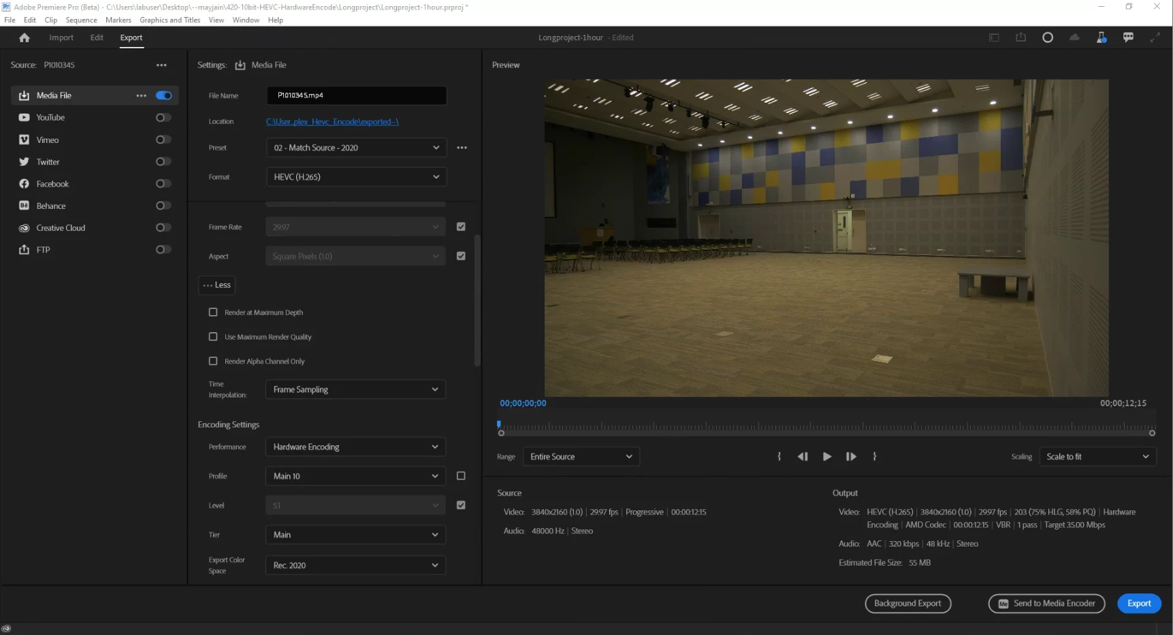Open the comments speech bubble icon

[1128, 37]
